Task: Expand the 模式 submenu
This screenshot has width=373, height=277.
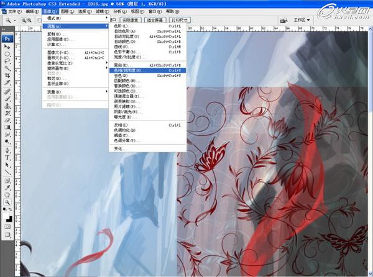Action: click(76, 18)
